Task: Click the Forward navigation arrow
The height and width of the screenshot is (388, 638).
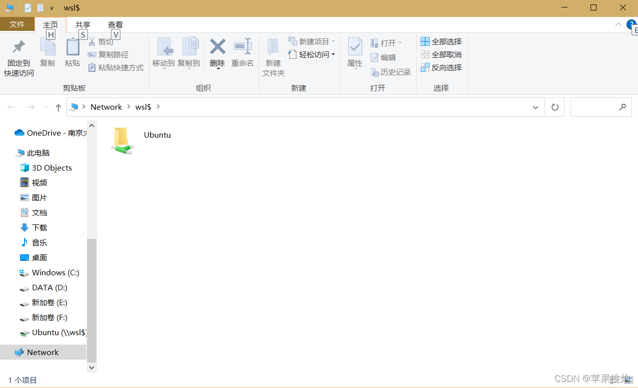Action: tap(30, 107)
